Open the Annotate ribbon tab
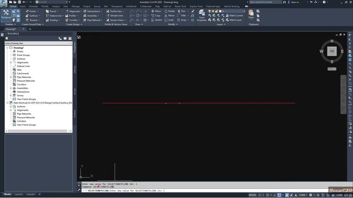The height and width of the screenshot is (198, 353). click(33, 7)
